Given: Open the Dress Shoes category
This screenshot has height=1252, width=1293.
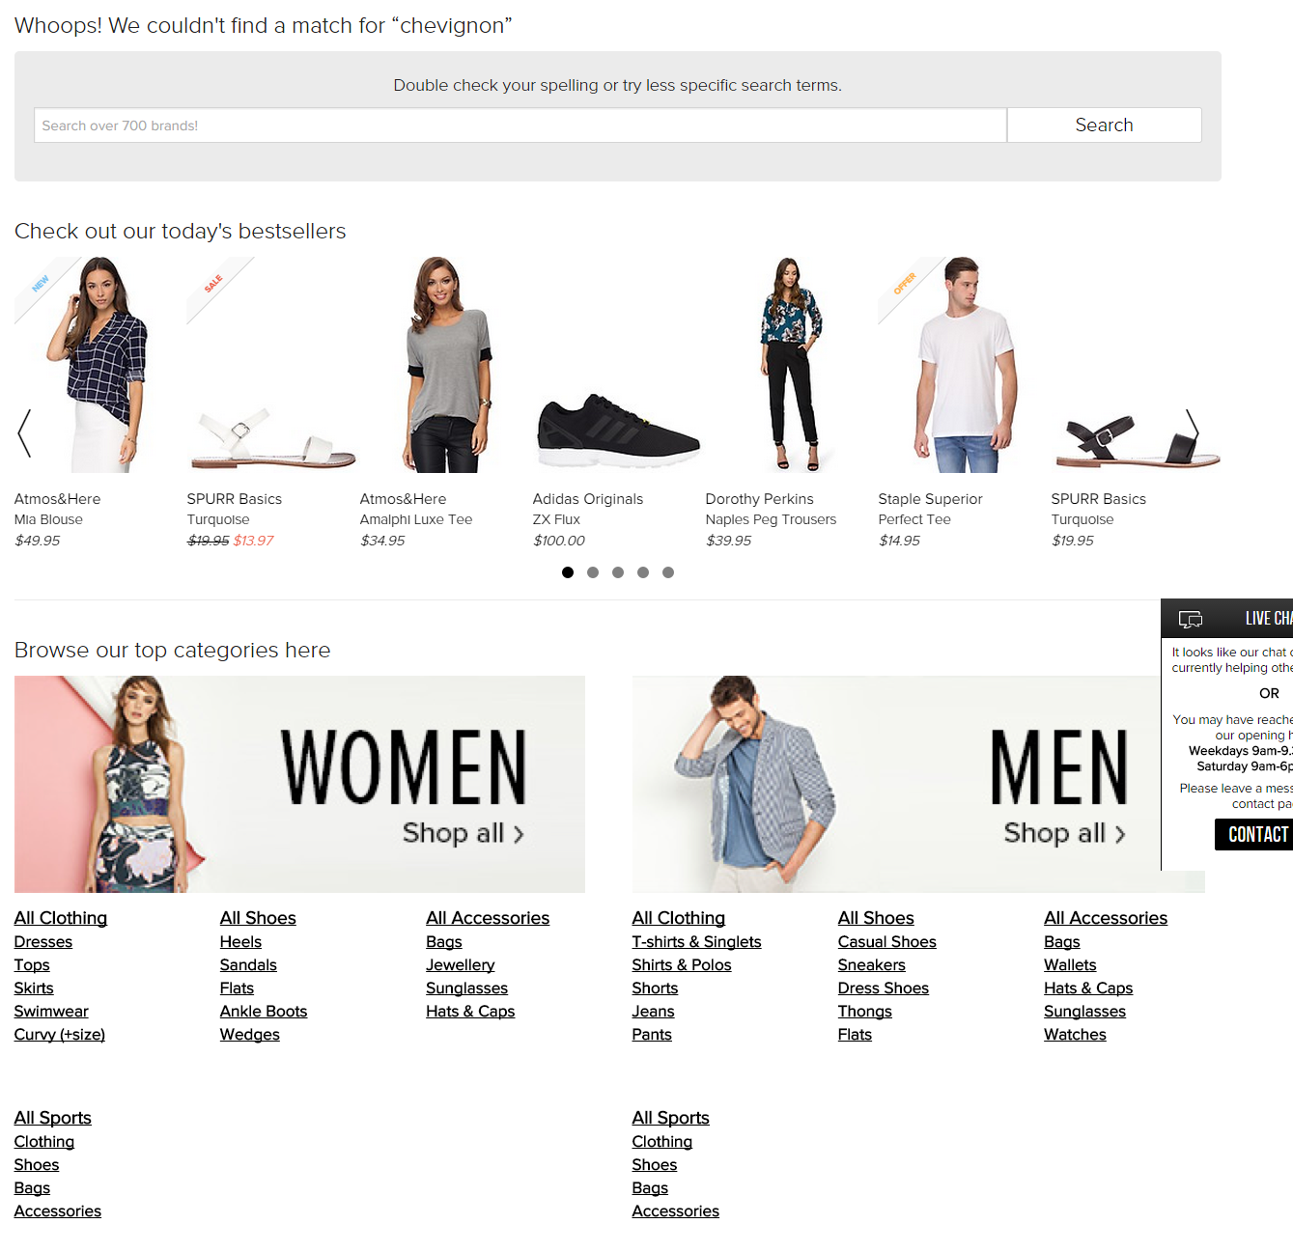Looking at the screenshot, I should 884,988.
